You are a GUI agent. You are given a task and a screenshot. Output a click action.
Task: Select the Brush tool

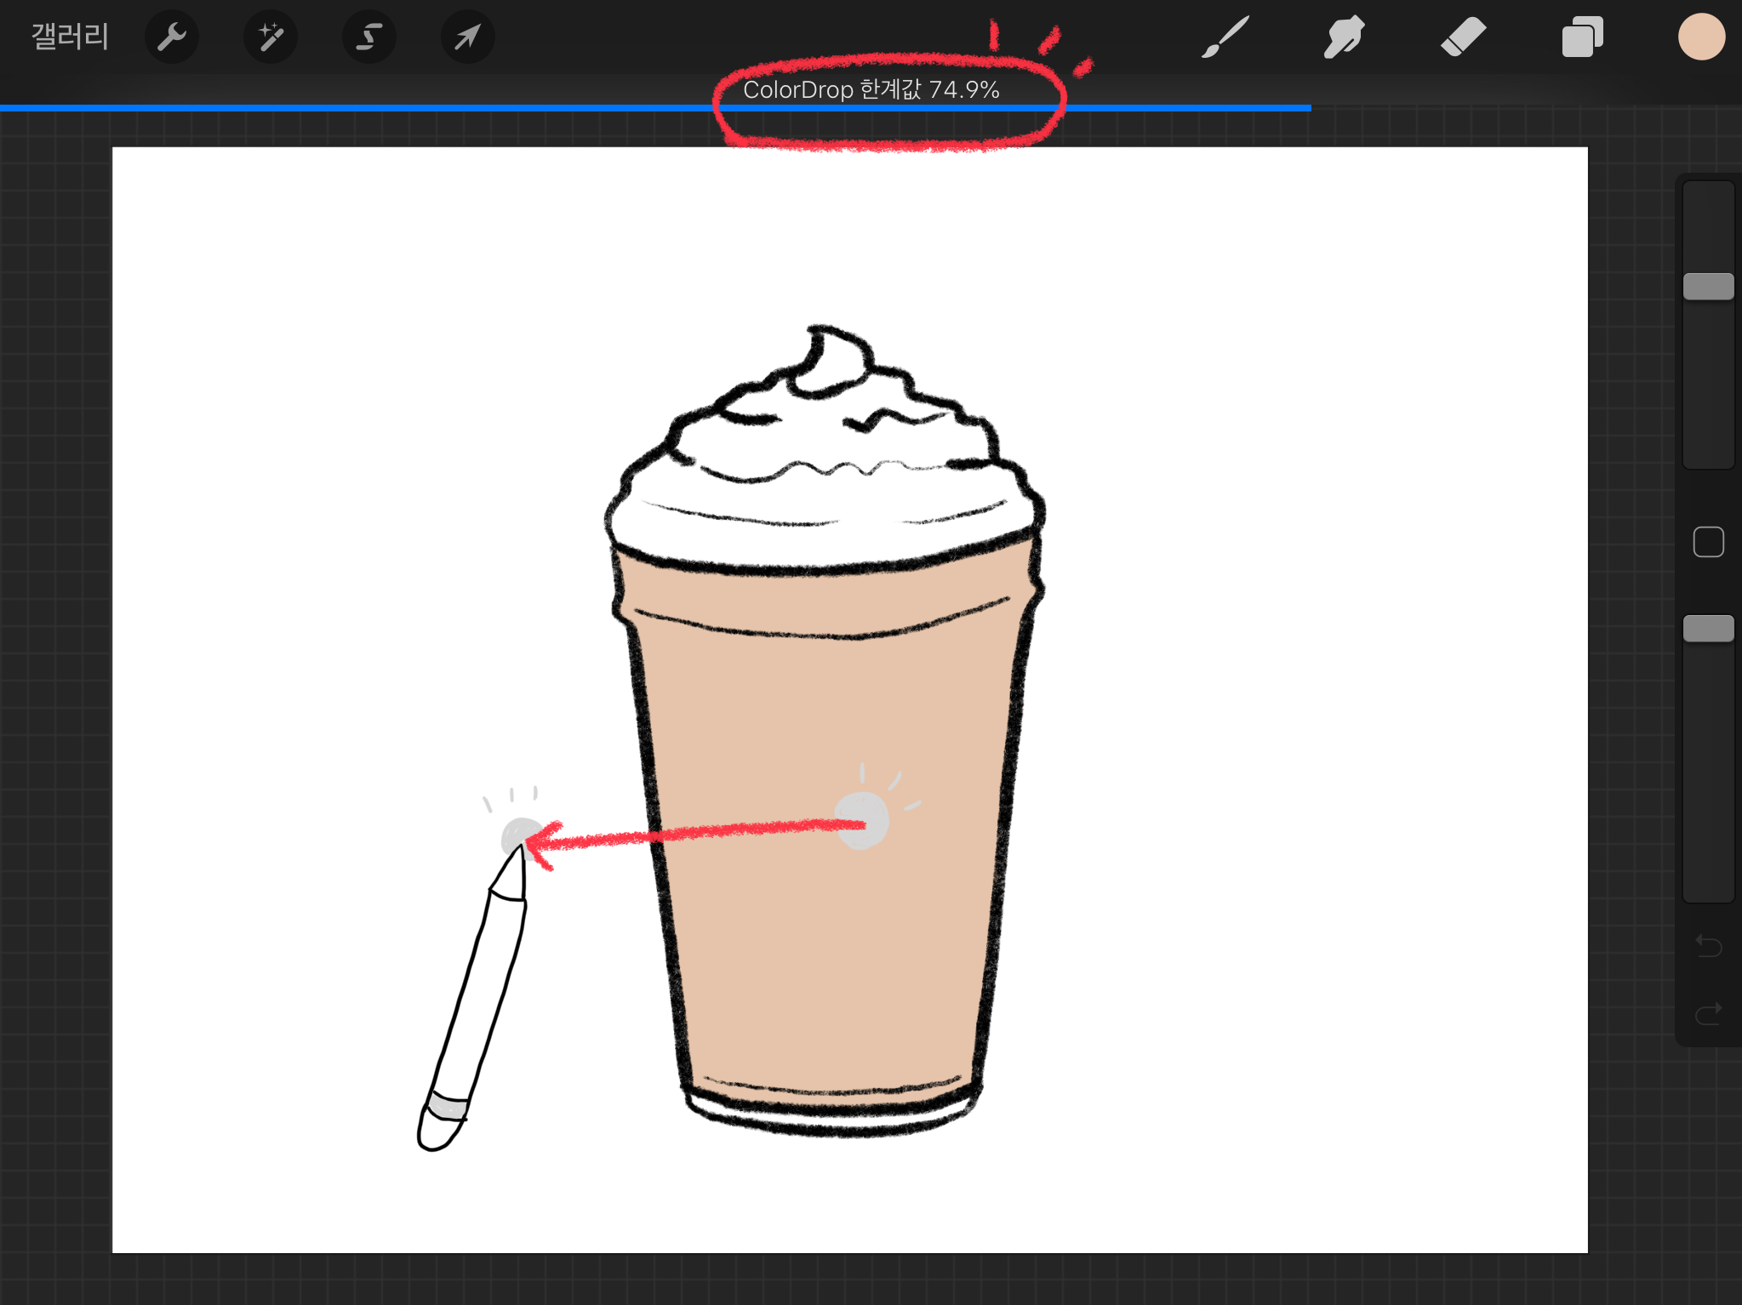pyautogui.click(x=1225, y=37)
